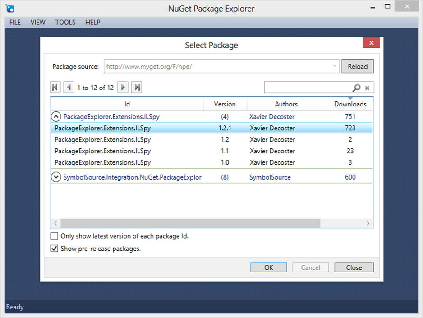
Task: Click the left arrow of horizontal scrollbar
Action: (55, 223)
